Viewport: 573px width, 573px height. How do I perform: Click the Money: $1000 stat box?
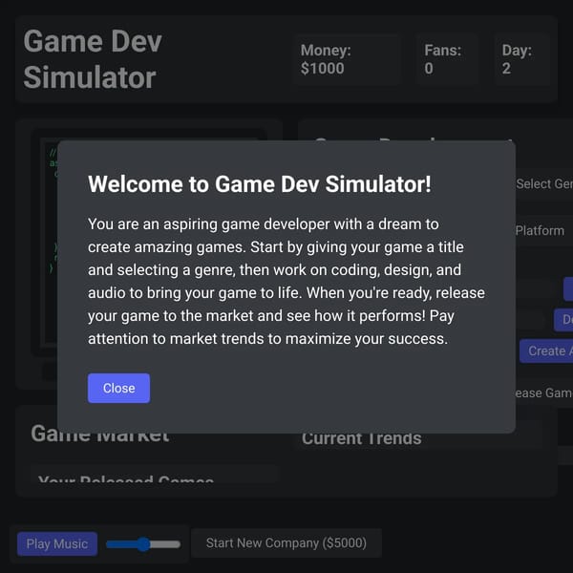tap(348, 59)
